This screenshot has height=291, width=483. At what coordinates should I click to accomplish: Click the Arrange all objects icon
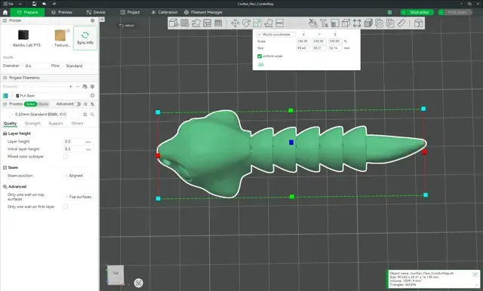(x=207, y=23)
